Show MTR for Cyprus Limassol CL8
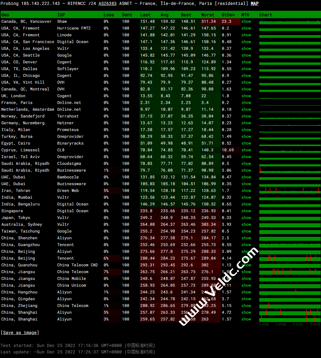321x358 pixels. [x=246, y=150]
